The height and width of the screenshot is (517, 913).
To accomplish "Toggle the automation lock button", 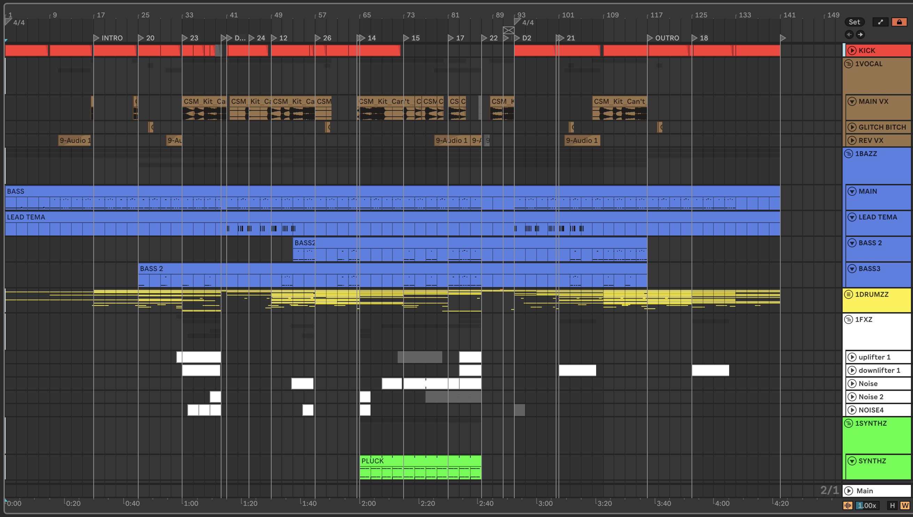I will [899, 22].
